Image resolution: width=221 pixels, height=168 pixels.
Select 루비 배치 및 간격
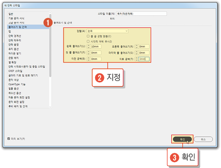point(18,106)
